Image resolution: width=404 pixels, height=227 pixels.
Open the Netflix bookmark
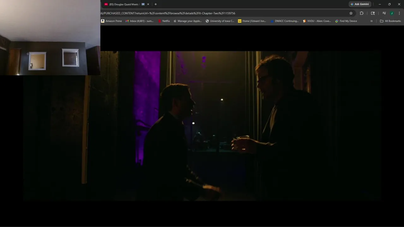pos(164,21)
